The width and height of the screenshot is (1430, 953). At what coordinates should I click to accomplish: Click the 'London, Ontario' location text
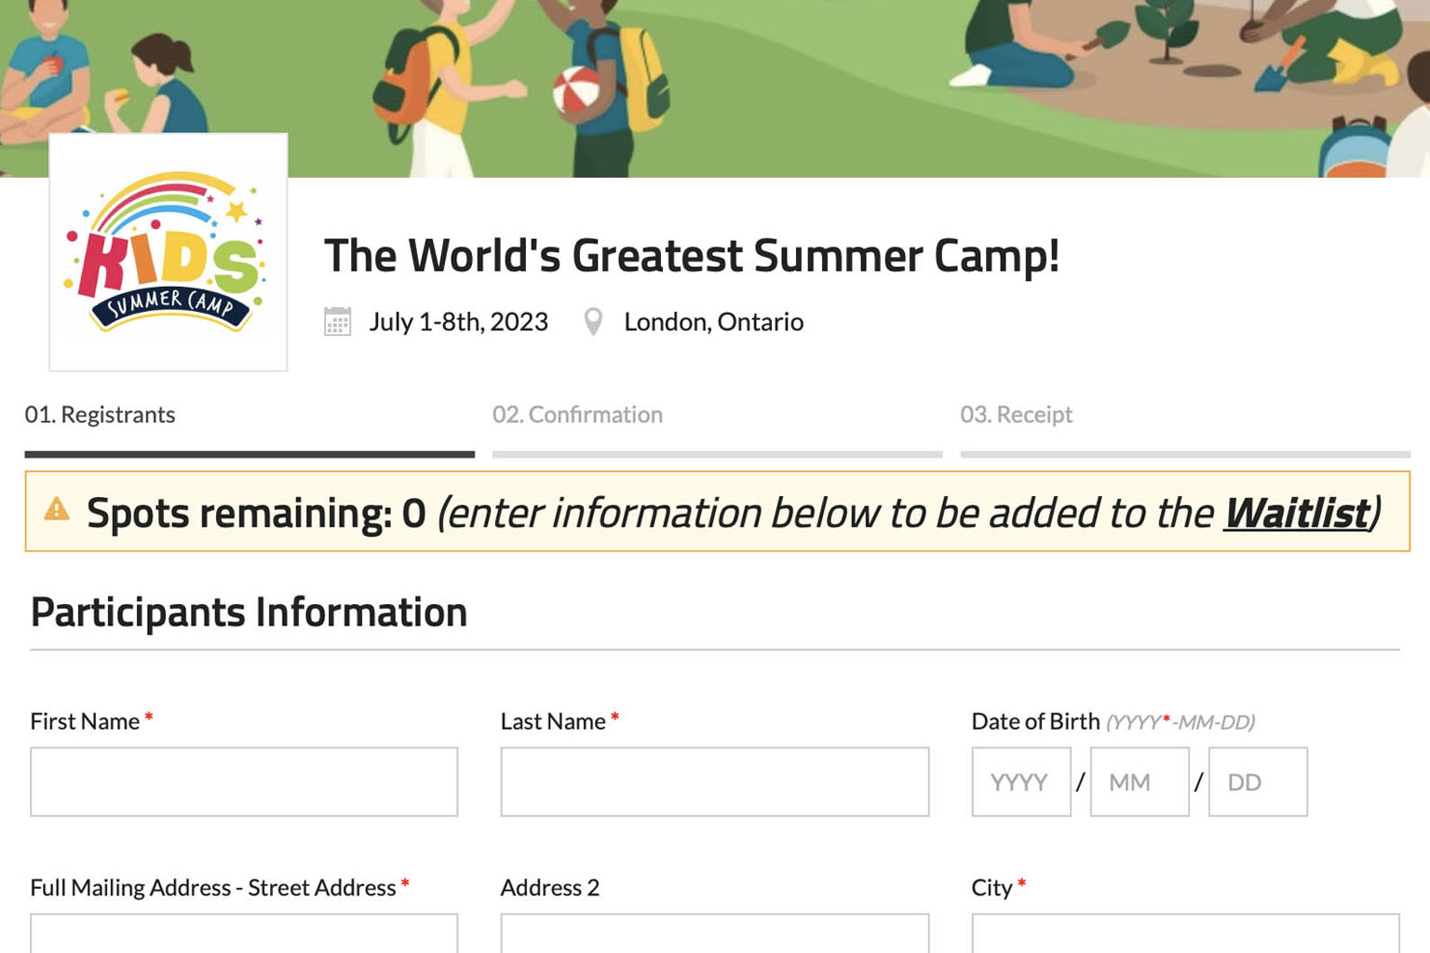pos(713,322)
